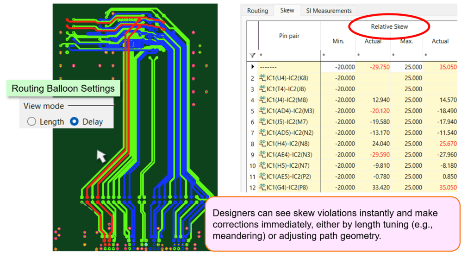This screenshot has height=259, width=474.
Task: Click the -17.940 value cell
Action: [447, 122]
